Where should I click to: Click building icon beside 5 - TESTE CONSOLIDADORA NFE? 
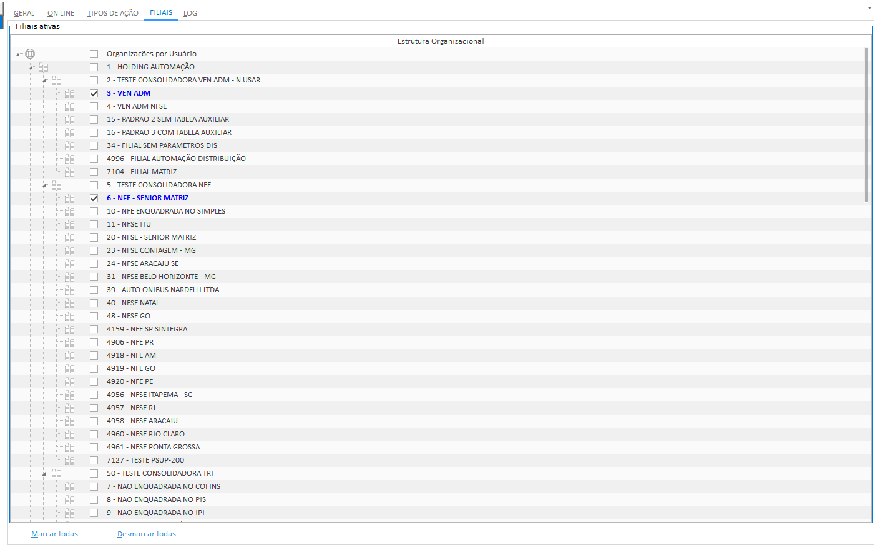click(56, 185)
